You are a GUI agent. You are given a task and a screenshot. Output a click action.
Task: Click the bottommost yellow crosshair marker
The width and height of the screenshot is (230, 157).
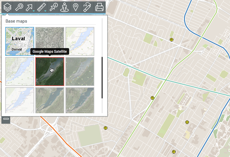tap(174, 152)
